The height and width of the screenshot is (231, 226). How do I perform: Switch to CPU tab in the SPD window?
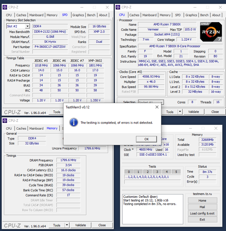pos(9,15)
